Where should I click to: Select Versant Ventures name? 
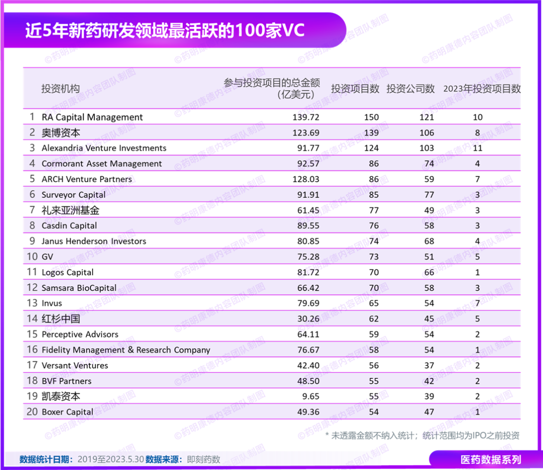coord(75,365)
